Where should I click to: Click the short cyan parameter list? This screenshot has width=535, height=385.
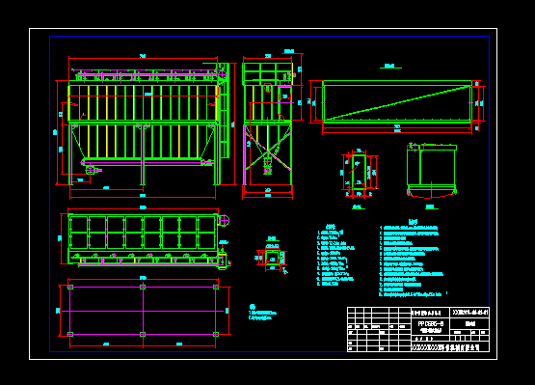pyautogui.click(x=335, y=255)
